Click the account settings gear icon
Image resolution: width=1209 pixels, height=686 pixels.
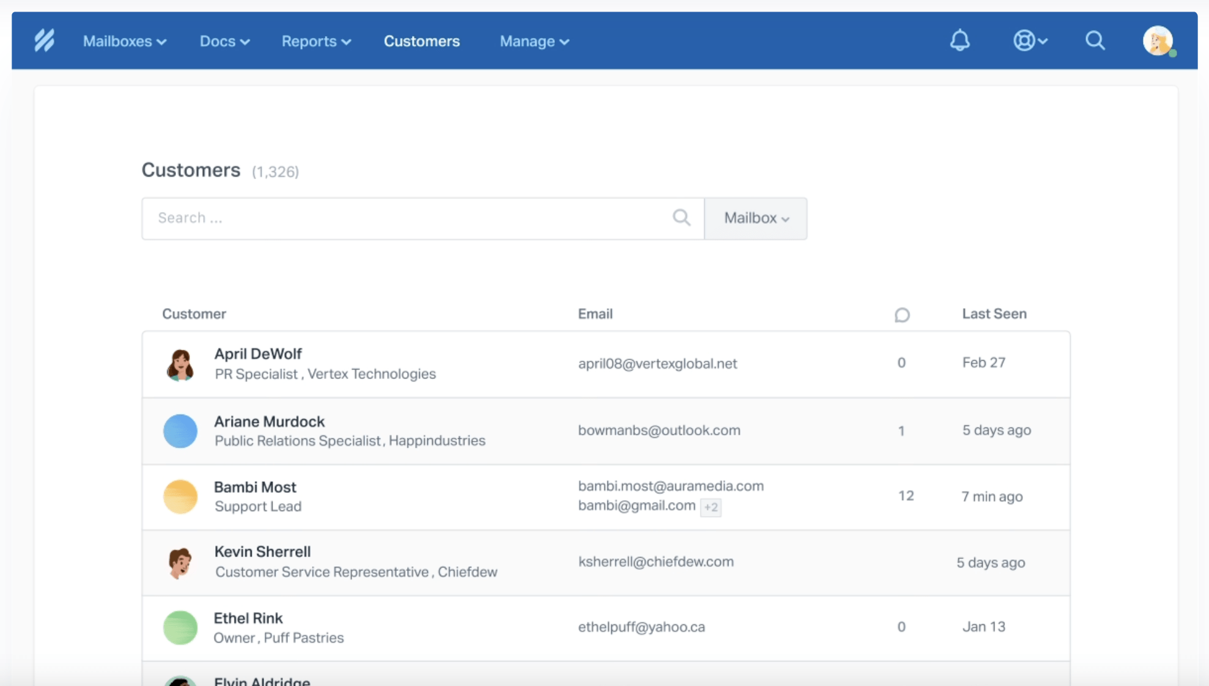(1024, 40)
